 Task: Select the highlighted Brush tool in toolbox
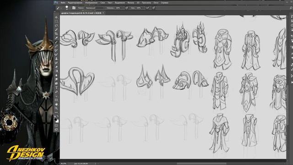click(56, 42)
